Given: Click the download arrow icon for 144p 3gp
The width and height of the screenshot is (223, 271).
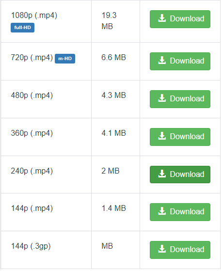Looking at the screenshot, I should click(x=162, y=249).
